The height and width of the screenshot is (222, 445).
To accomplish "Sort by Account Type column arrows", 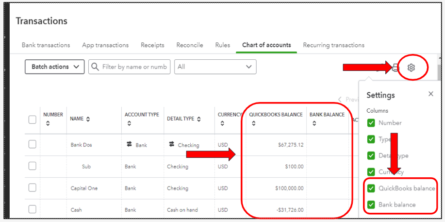I will pyautogui.click(x=129, y=124).
